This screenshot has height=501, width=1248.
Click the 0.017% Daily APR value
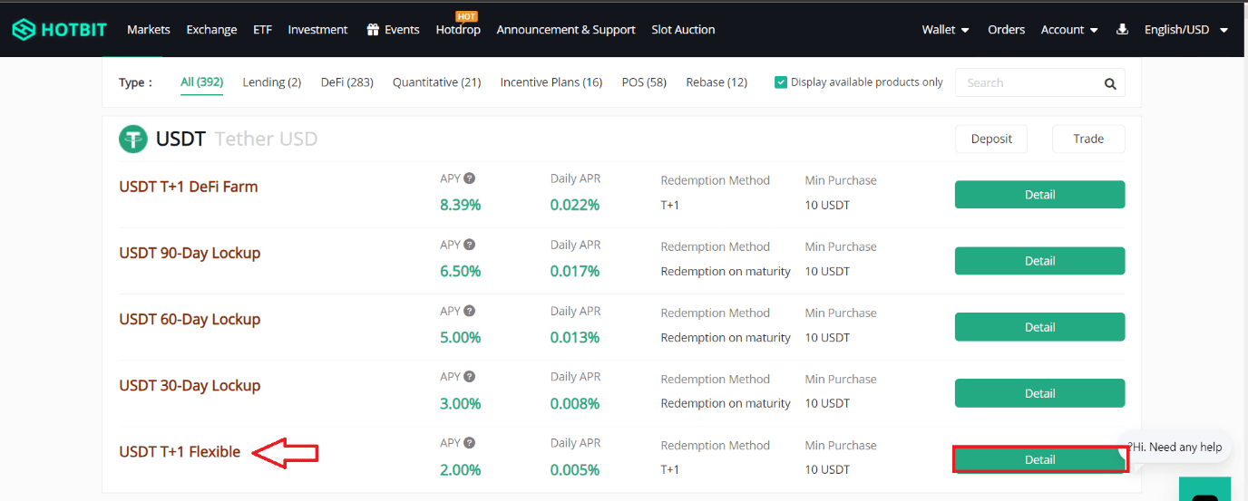(575, 271)
